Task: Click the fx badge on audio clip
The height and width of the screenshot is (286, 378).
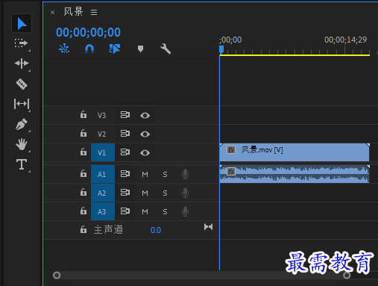Action: coord(231,171)
